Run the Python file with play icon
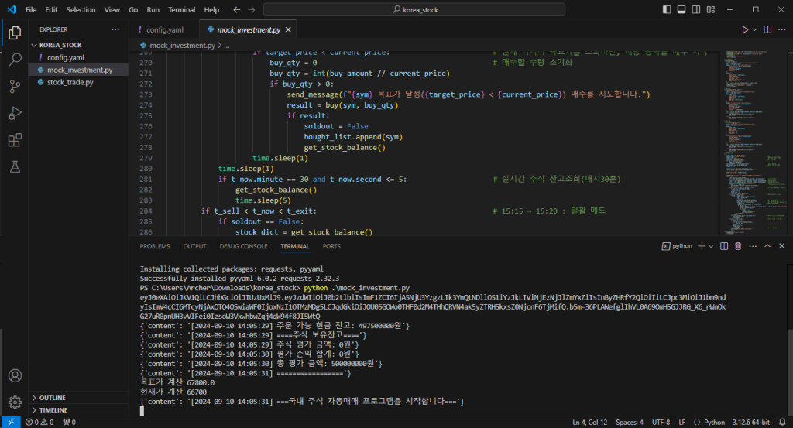Image resolution: width=793 pixels, height=428 pixels. click(x=744, y=30)
